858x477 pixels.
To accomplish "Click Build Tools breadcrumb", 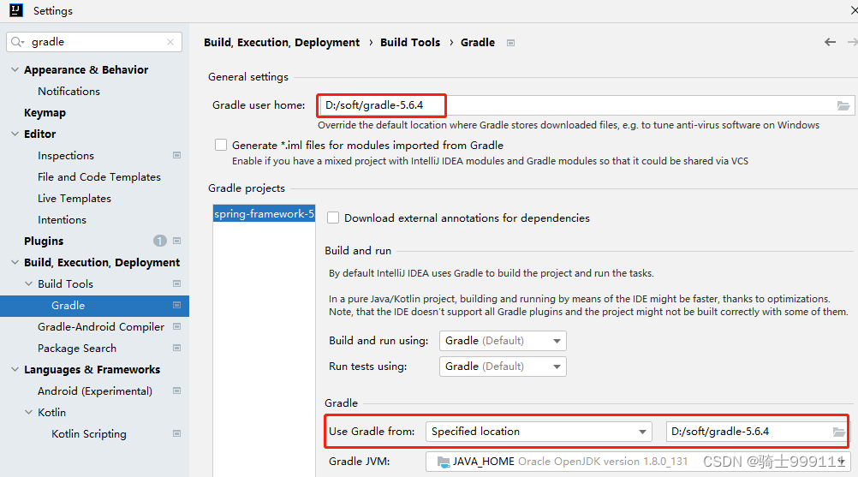I will coord(410,43).
